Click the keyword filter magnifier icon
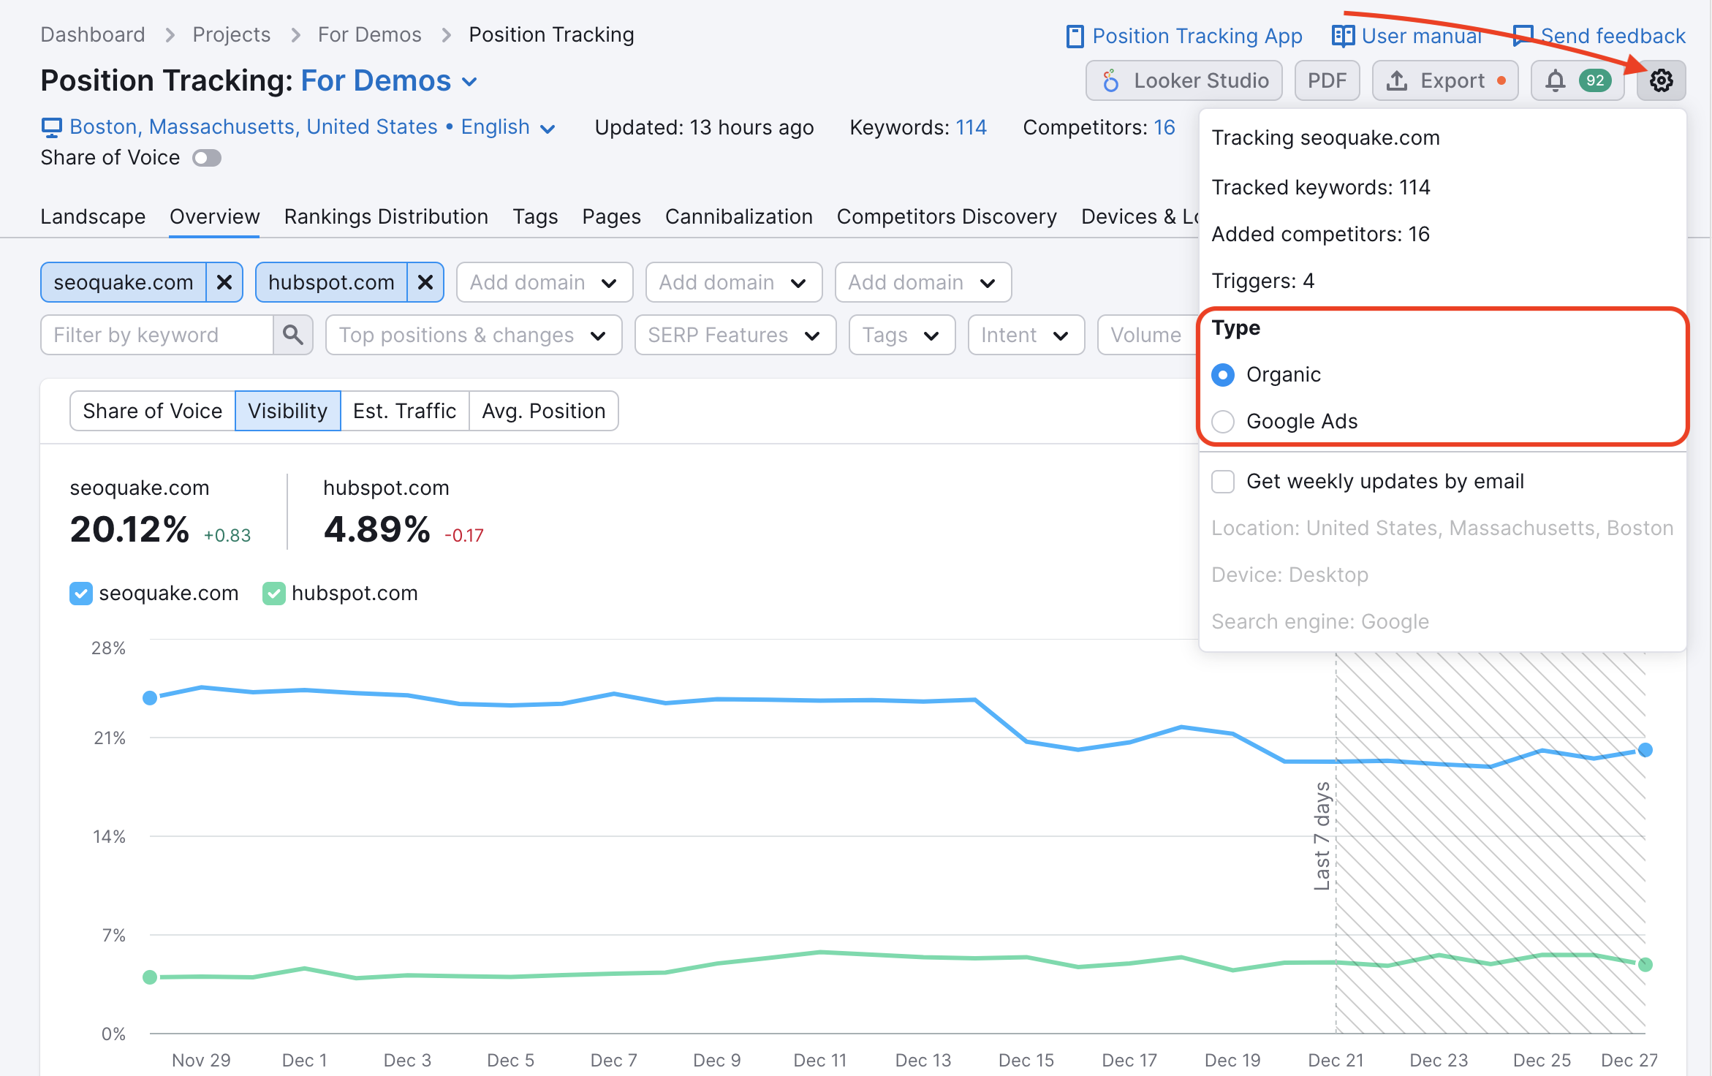 (293, 335)
